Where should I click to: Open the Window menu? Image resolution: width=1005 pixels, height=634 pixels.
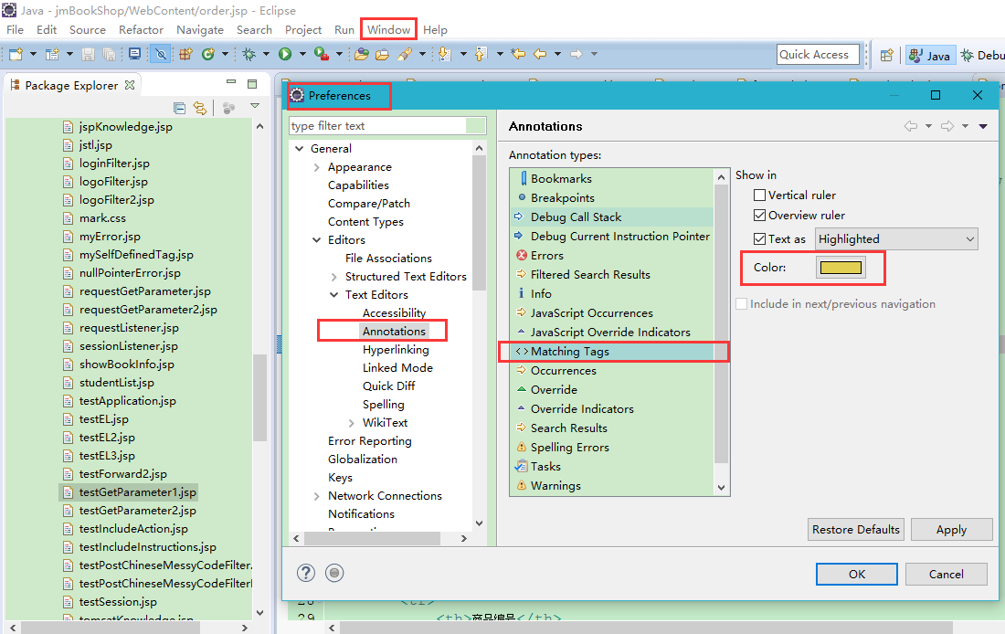pos(388,29)
